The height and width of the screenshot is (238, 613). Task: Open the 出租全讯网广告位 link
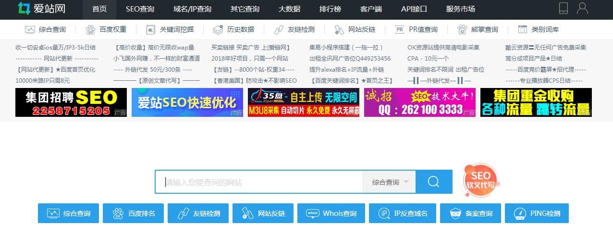[350, 59]
